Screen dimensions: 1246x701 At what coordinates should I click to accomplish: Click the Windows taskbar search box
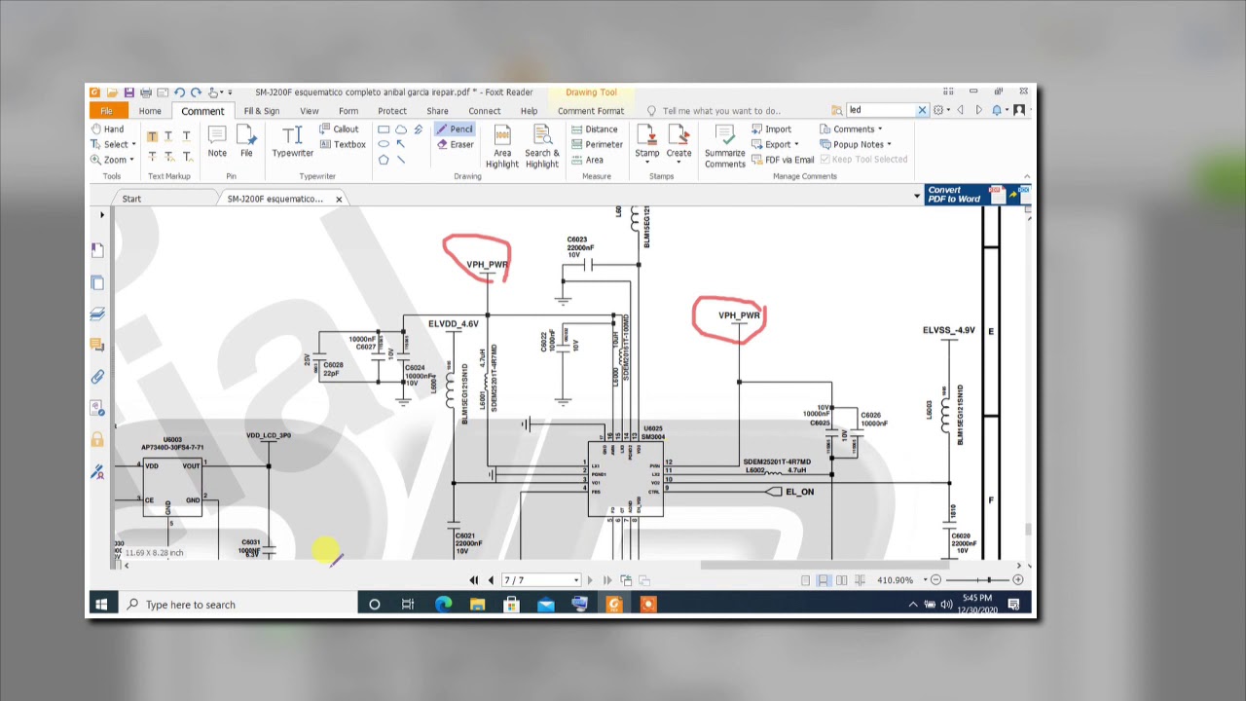coord(237,605)
